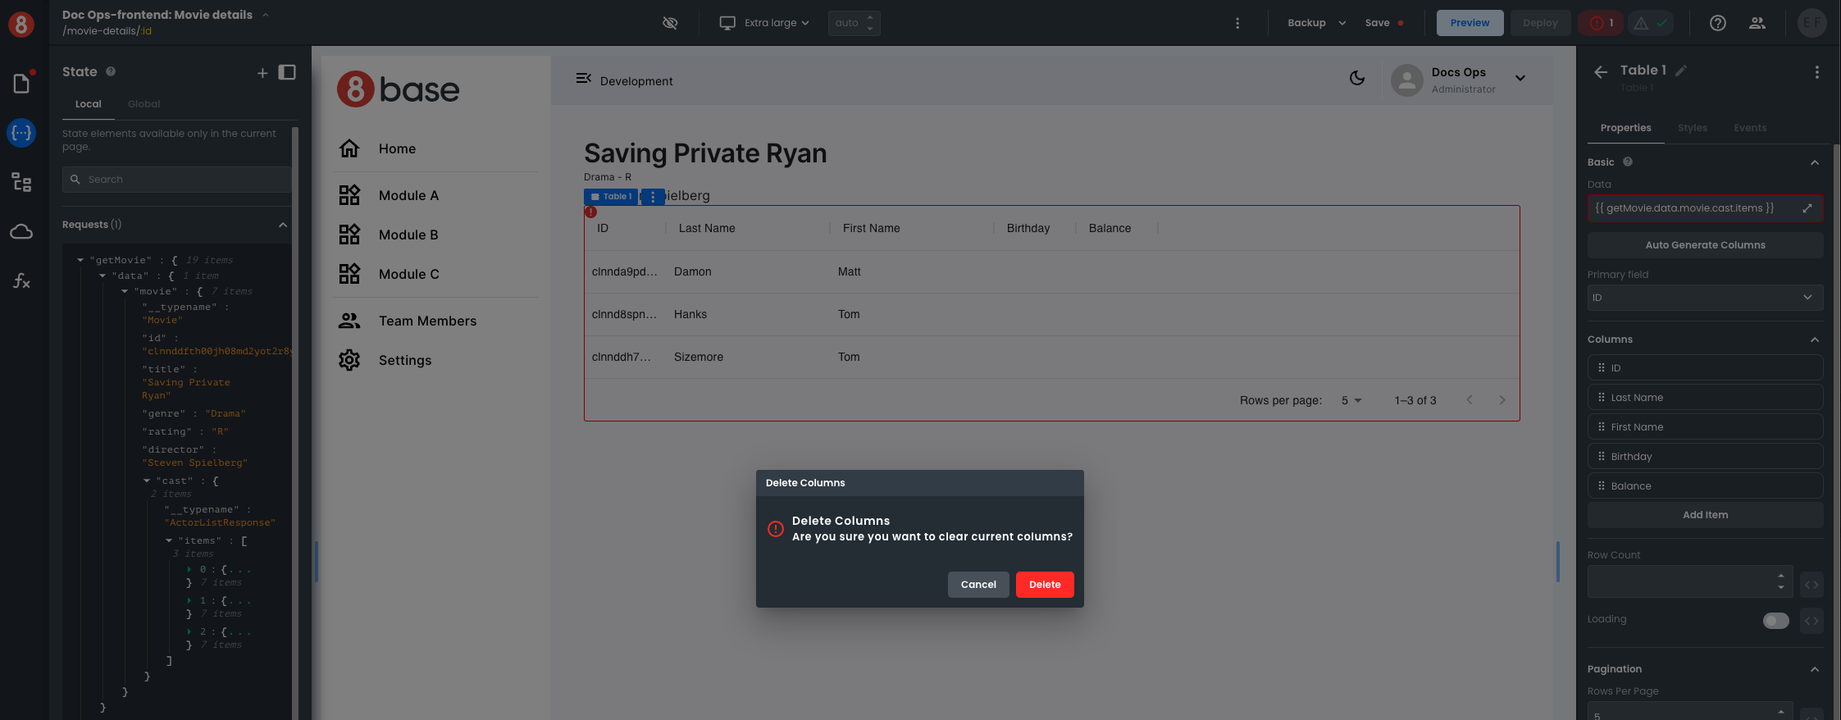Open the Pages icon in left rail
This screenshot has height=720, width=1841.
pos(21,83)
